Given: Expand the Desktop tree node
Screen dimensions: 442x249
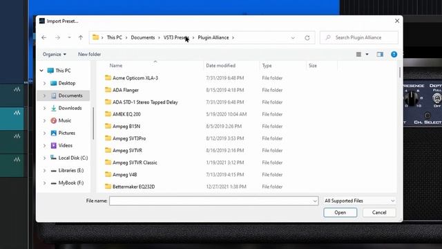Looking at the screenshot, I should [x=44, y=83].
